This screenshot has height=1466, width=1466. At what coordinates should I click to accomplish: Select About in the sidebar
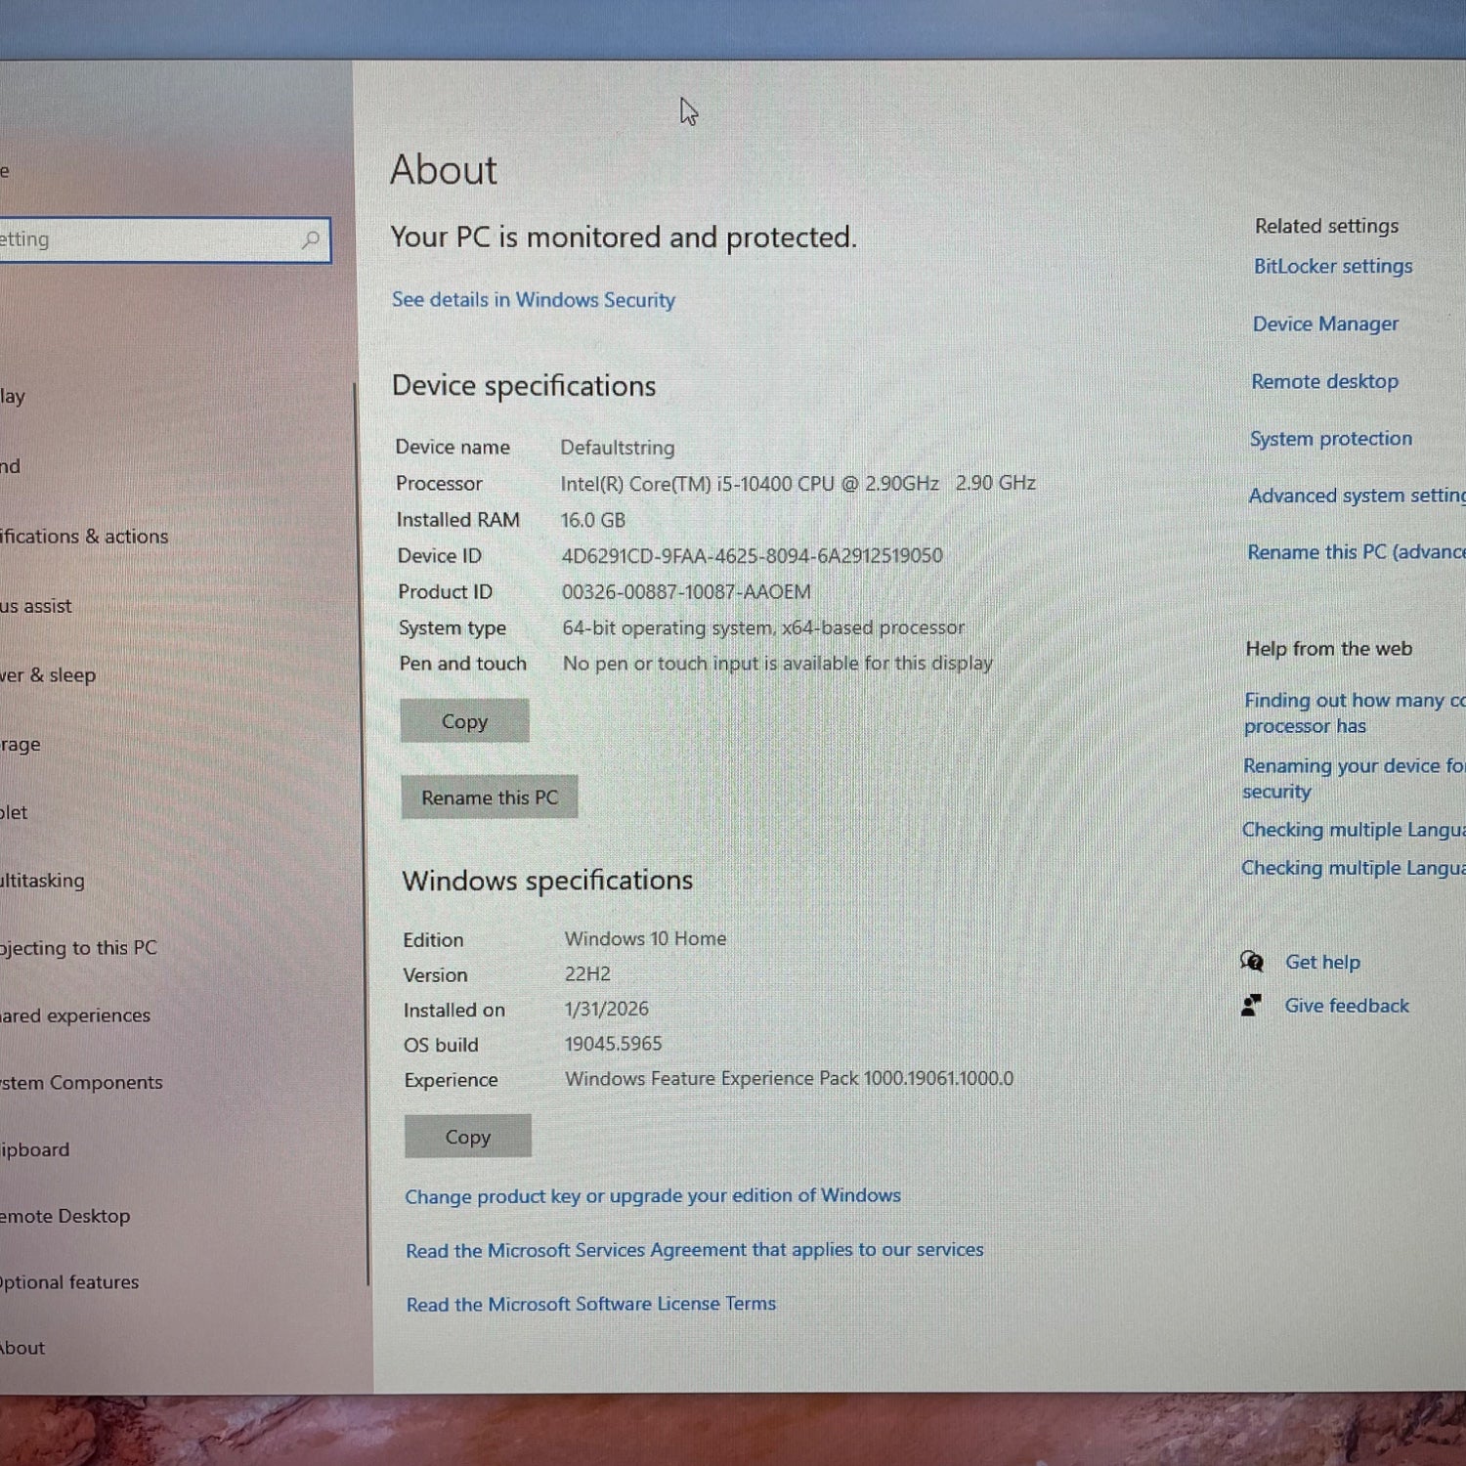click(22, 1348)
